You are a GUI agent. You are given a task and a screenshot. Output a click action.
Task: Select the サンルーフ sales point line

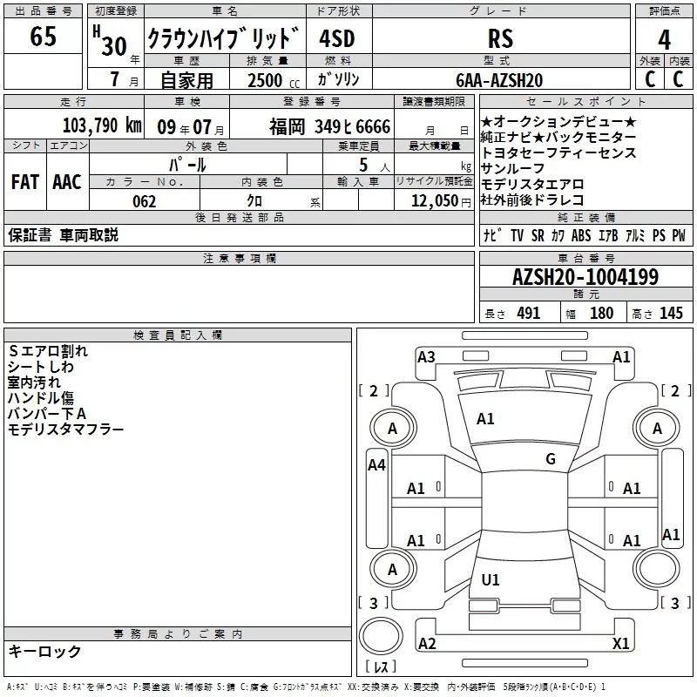(513, 168)
